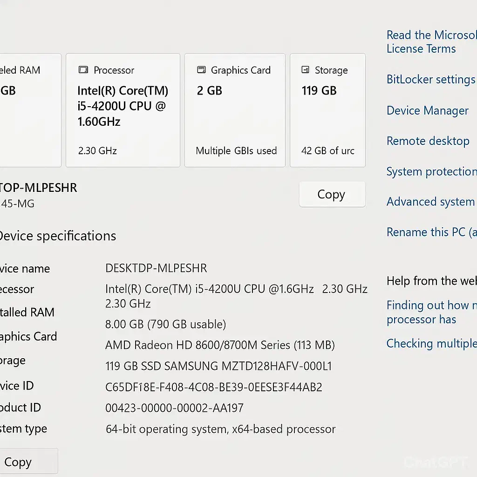Click the Graphics Card icon in card

[x=201, y=70]
